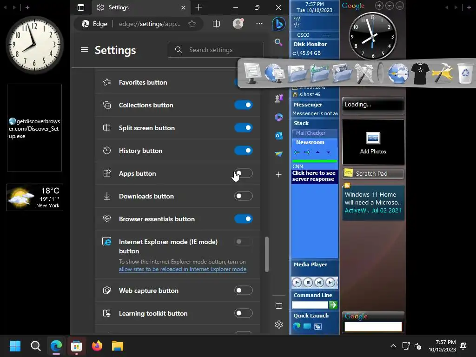476x357 pixels.
Task: Click the computer monitor icon in the dock
Action: [251, 73]
